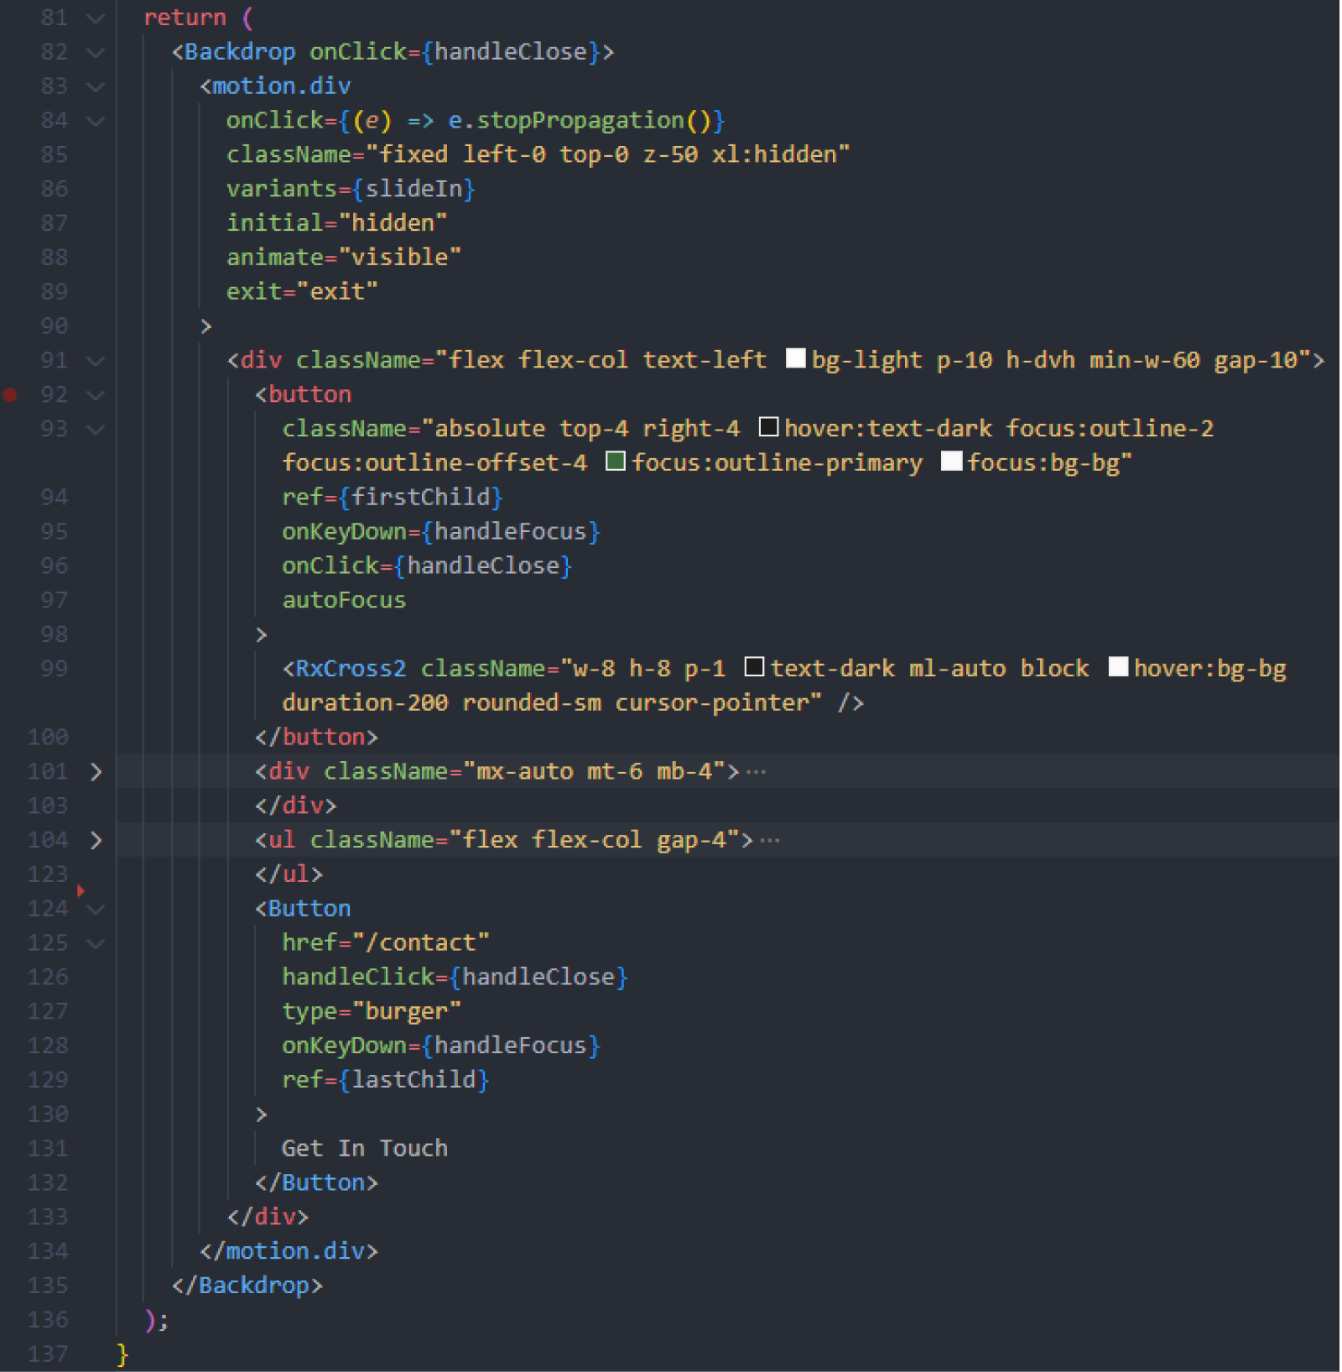The width and height of the screenshot is (1342, 1372).
Task: Collapse motion.div fold arrow on line 83
Action: pyautogui.click(x=96, y=86)
